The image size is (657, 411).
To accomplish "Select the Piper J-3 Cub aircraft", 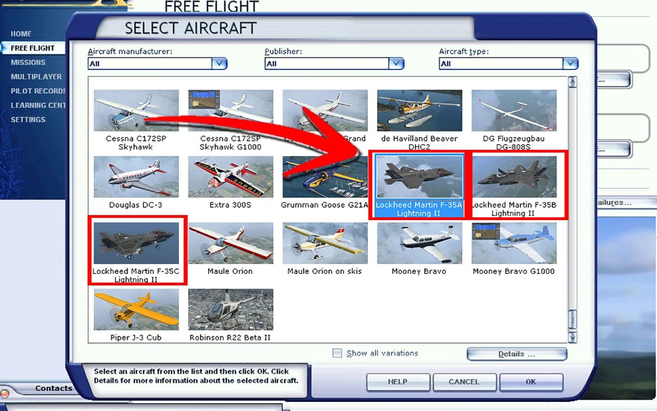I will [x=136, y=309].
